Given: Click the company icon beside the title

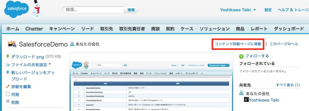Looking at the screenshot, I should coord(72,44).
